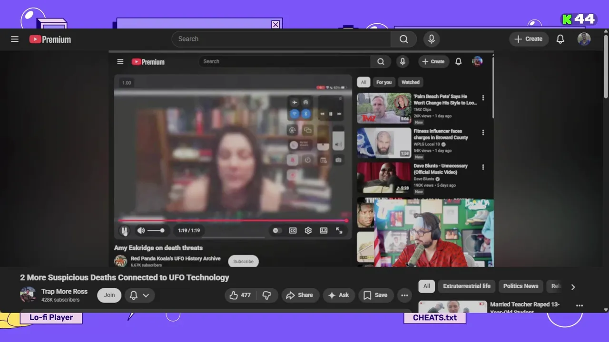
Task: Click the Trap More Ross channel avatar
Action: pos(28,294)
